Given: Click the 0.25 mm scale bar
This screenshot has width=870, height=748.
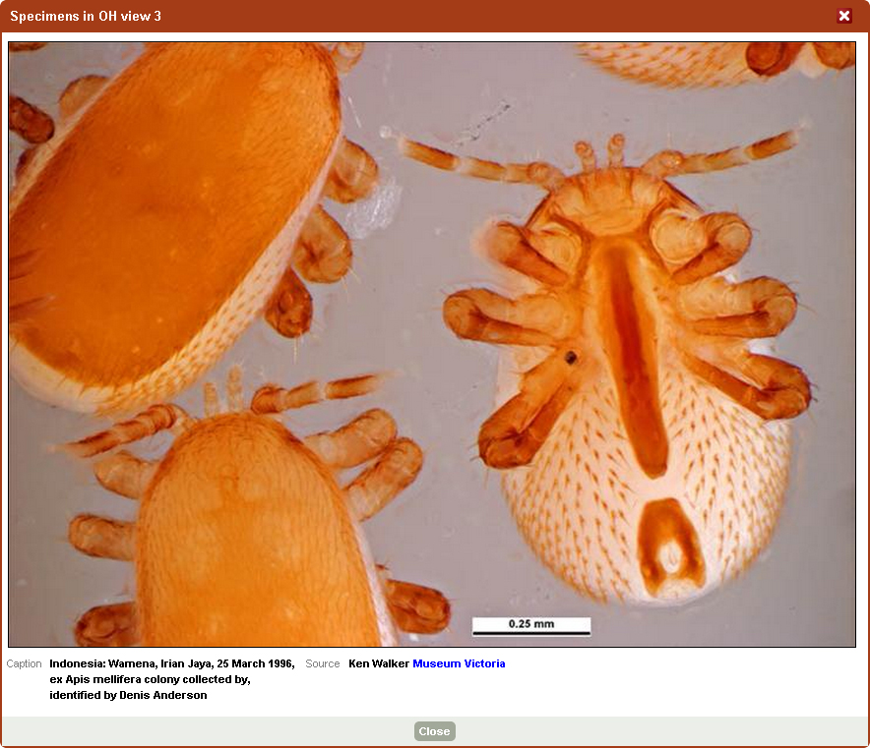Looking at the screenshot, I should [x=530, y=626].
